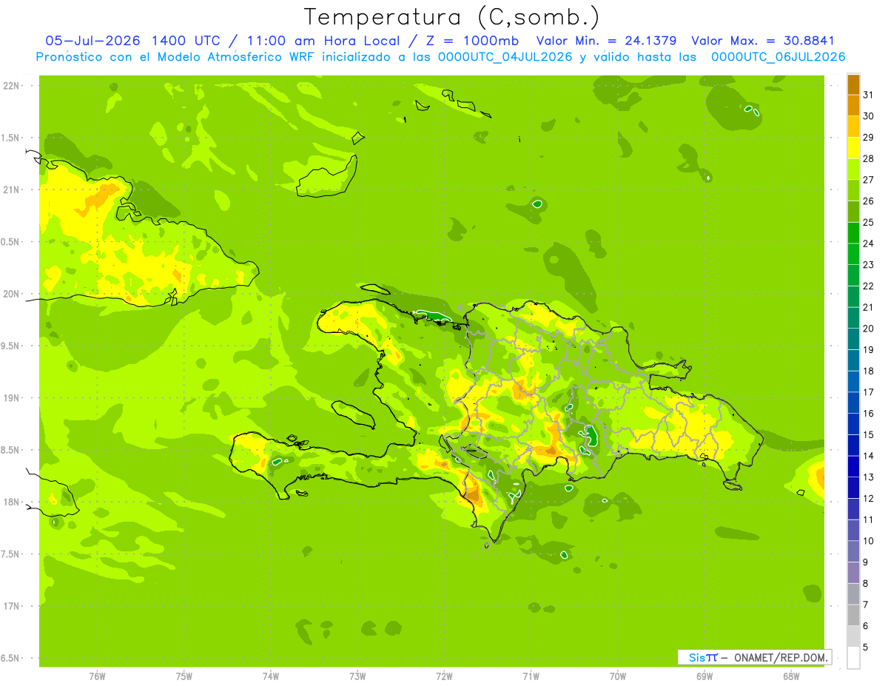Click the legend swatch between 25 and 26
888x686 pixels.
[853, 212]
